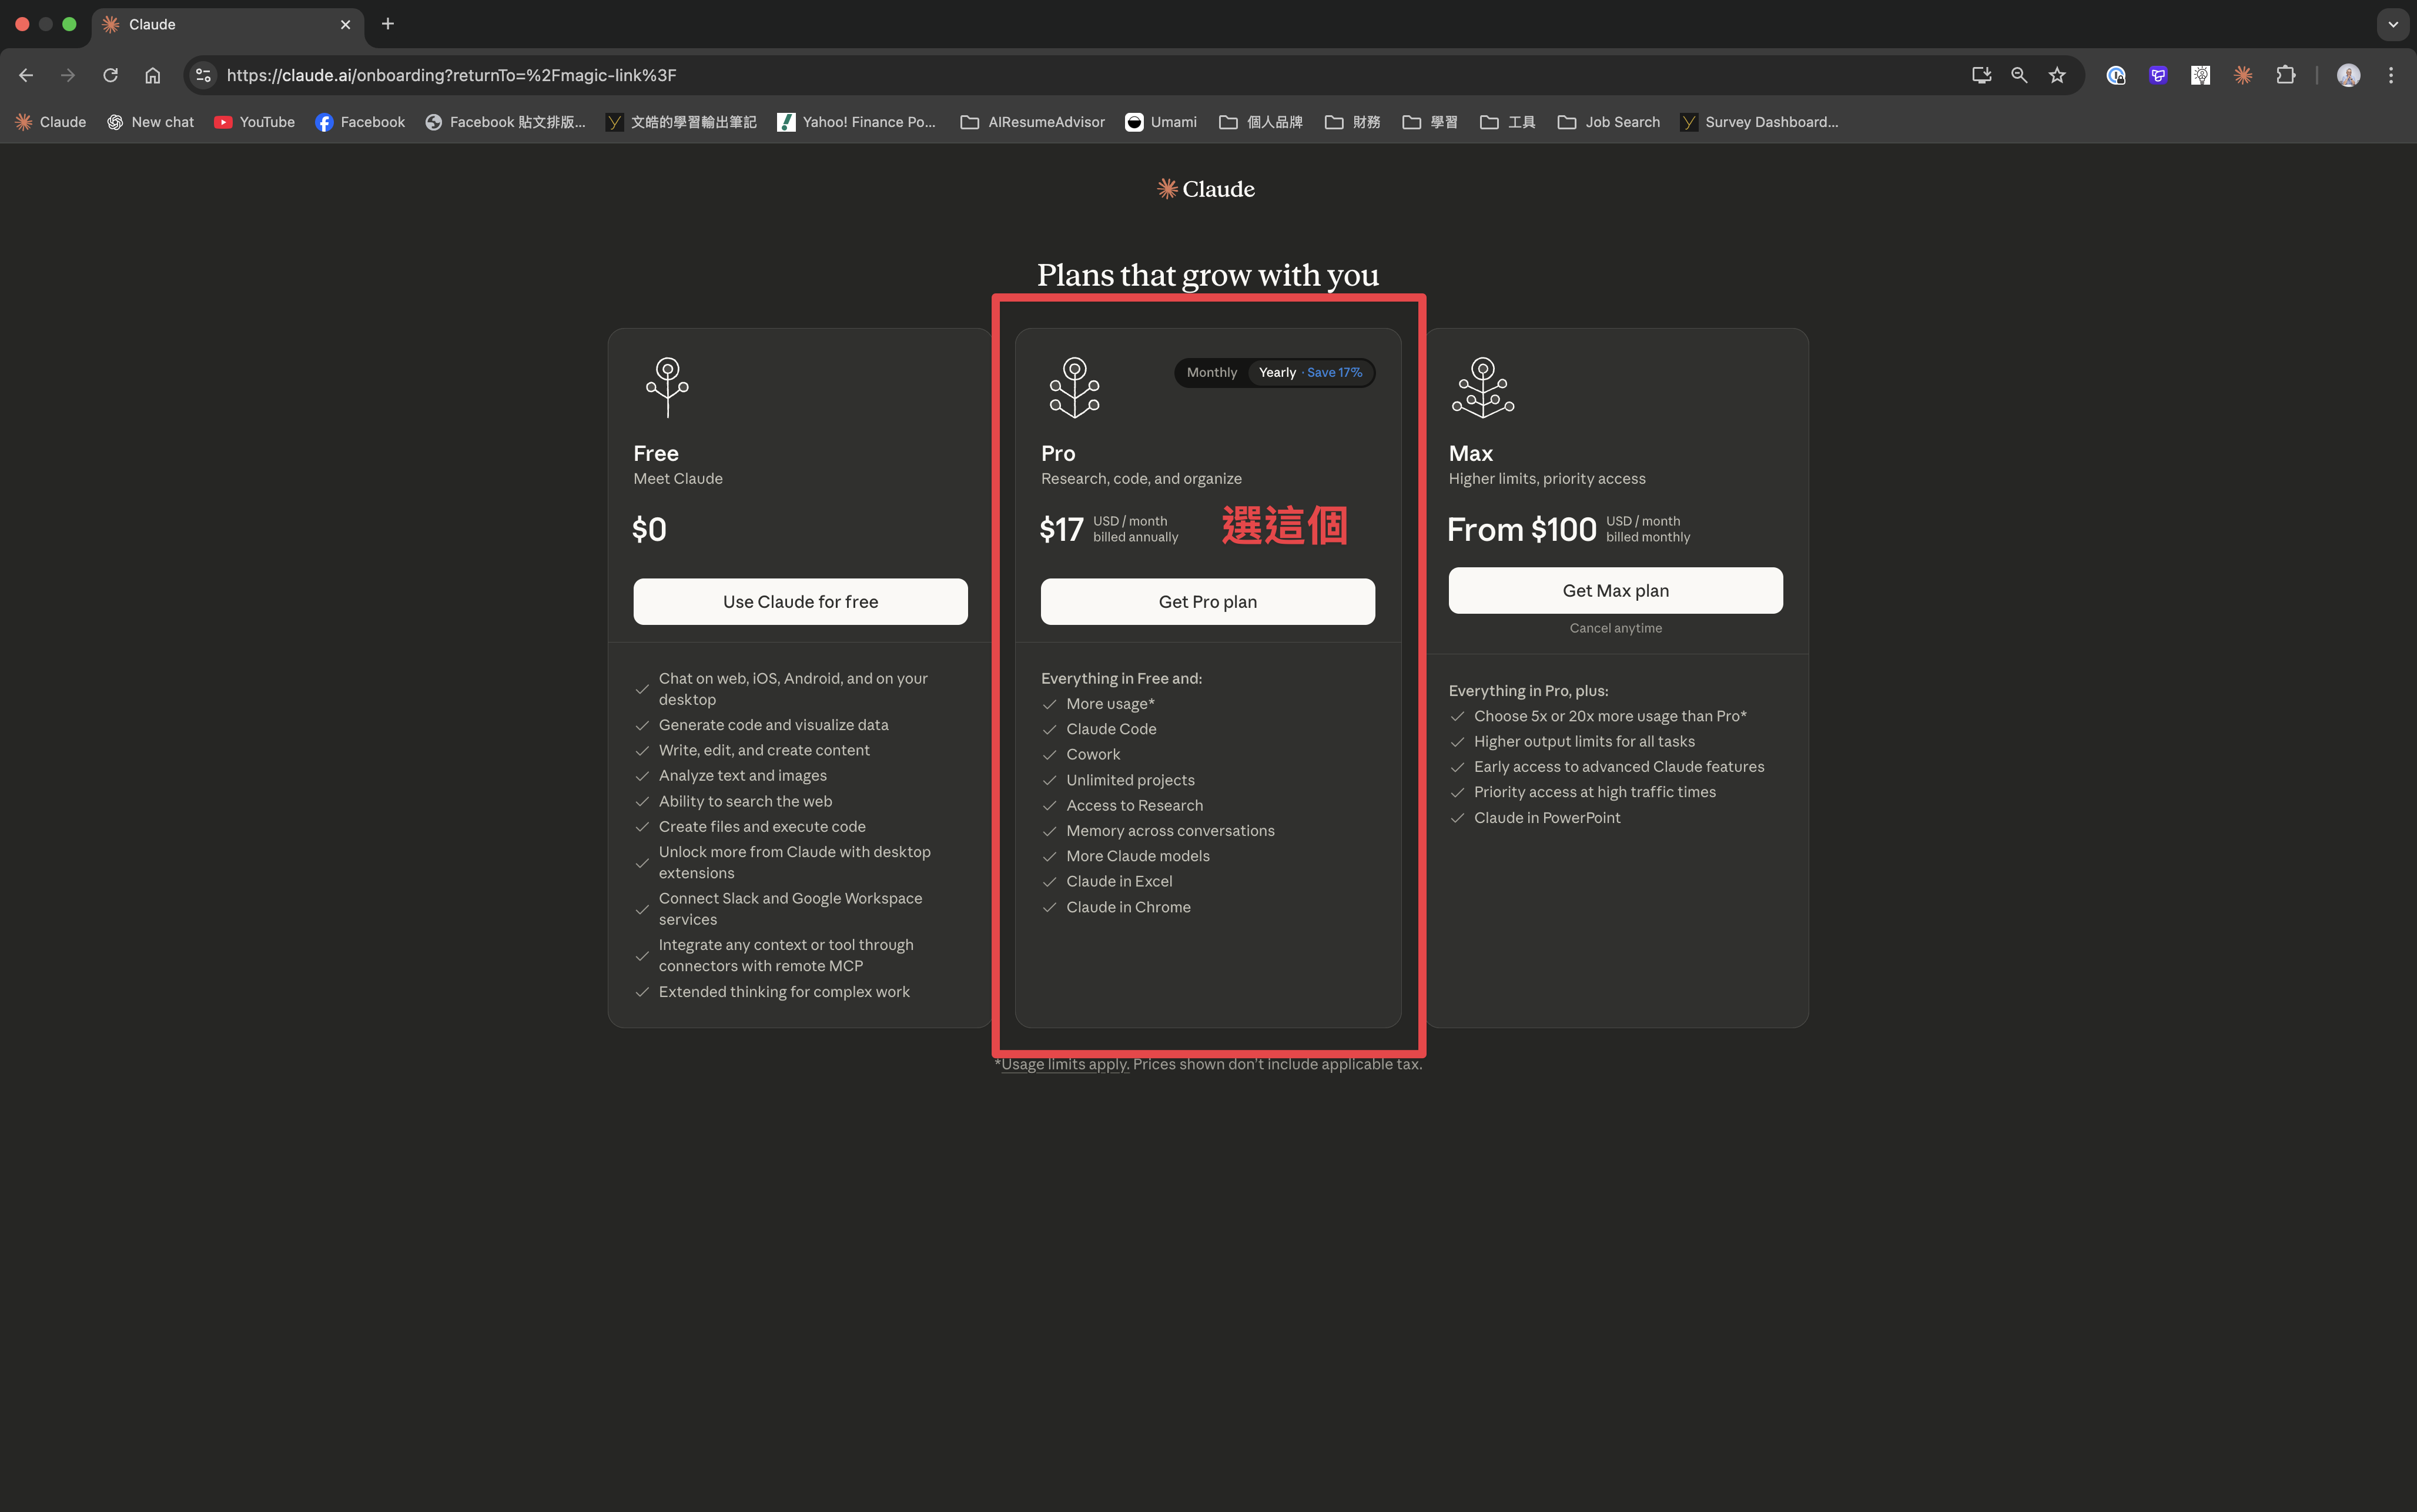Click 'Ability to search the web' text

[x=746, y=801]
